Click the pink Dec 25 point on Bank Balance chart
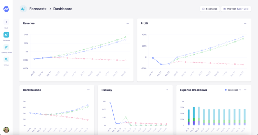The height and width of the screenshot is (135, 258). [88, 120]
